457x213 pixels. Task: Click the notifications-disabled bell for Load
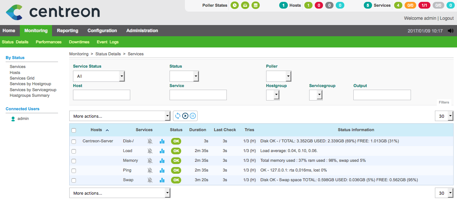pyautogui.click(x=150, y=151)
